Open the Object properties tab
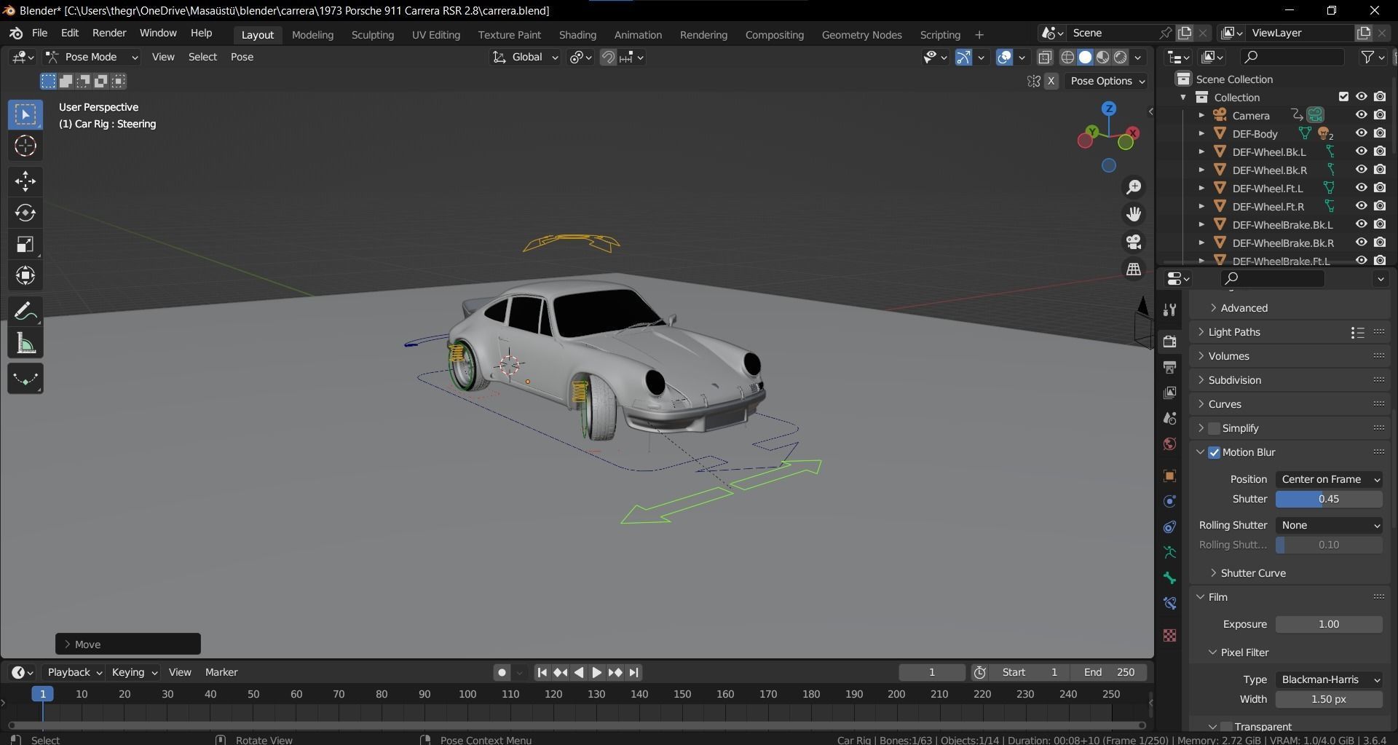 [1170, 476]
